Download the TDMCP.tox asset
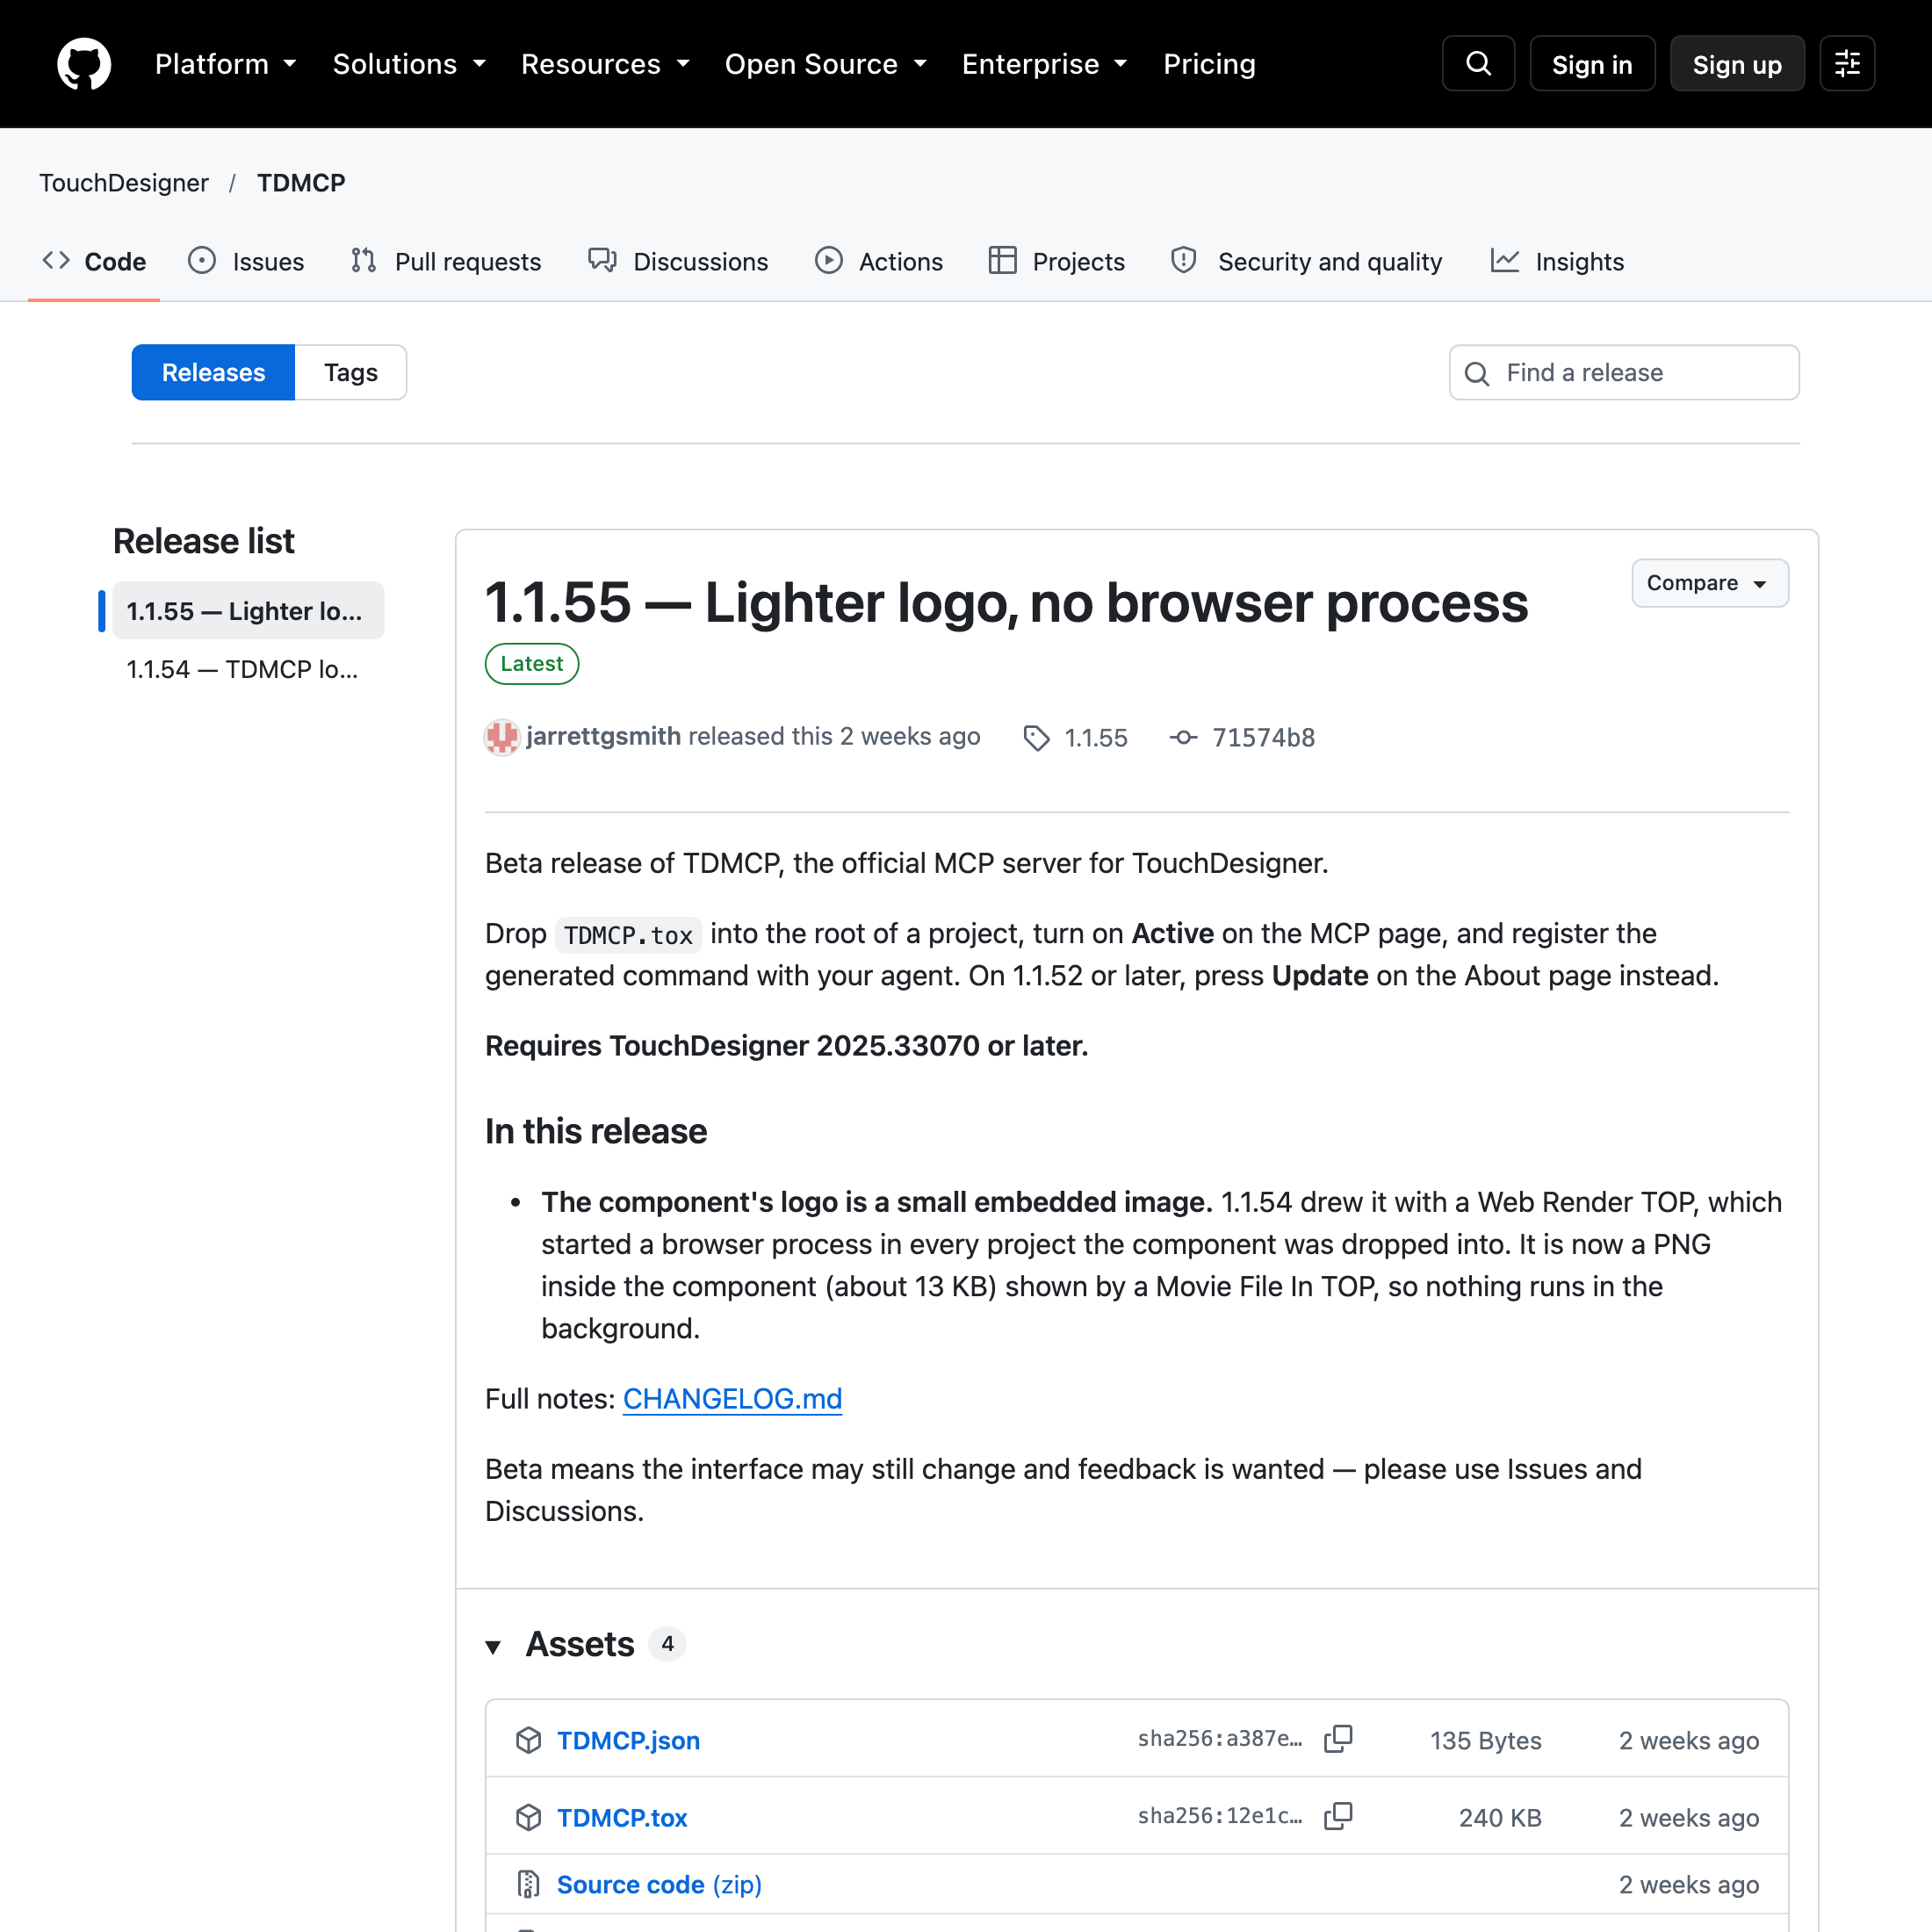The height and width of the screenshot is (1932, 1932). 622,1818
